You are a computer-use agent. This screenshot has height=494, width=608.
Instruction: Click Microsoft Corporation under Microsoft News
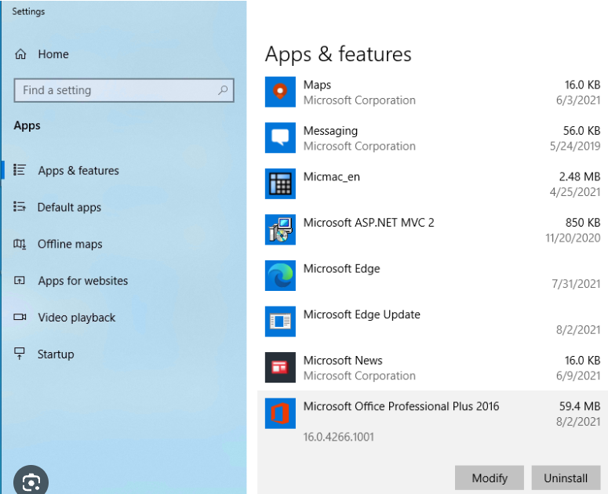click(x=359, y=376)
